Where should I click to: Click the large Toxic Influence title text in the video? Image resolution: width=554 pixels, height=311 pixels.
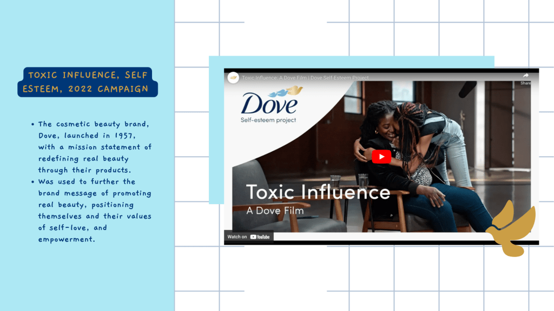pos(318,193)
